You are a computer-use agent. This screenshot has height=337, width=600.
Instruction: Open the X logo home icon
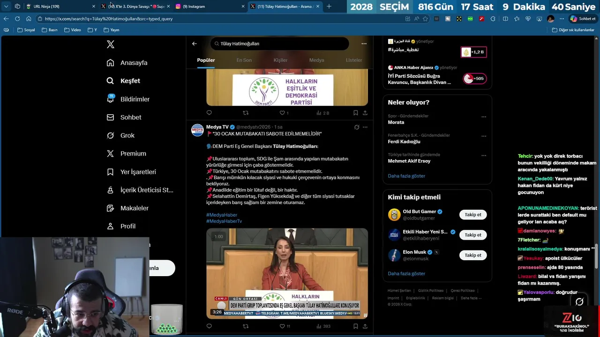coord(110,44)
